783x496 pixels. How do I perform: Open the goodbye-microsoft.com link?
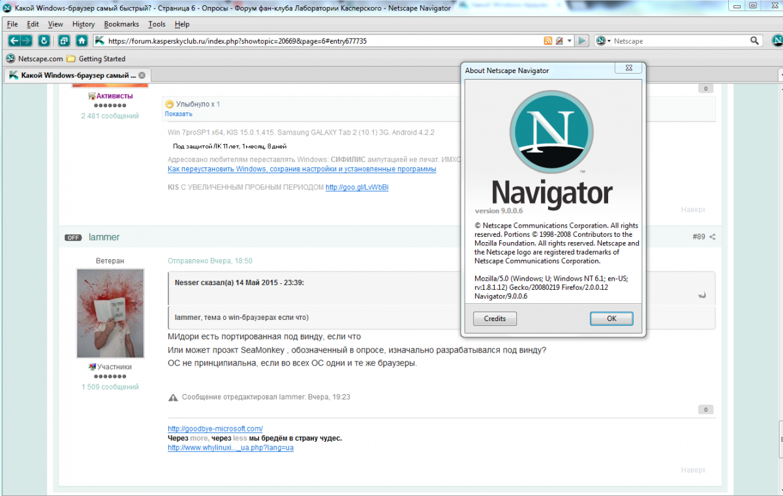215,429
